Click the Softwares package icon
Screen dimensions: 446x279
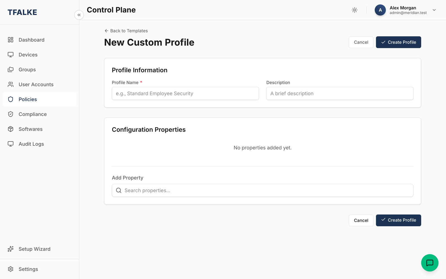[x=11, y=129]
